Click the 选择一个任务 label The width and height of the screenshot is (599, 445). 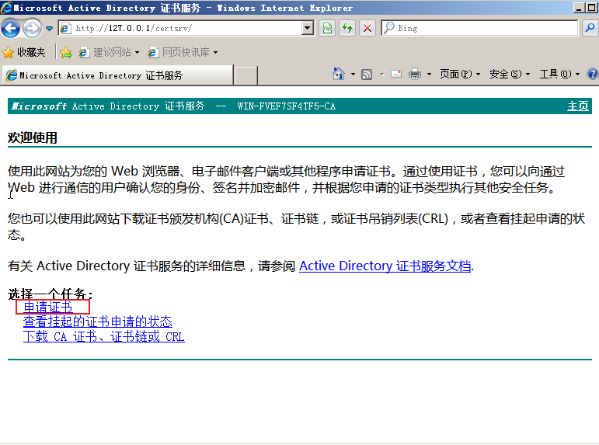tap(50, 294)
